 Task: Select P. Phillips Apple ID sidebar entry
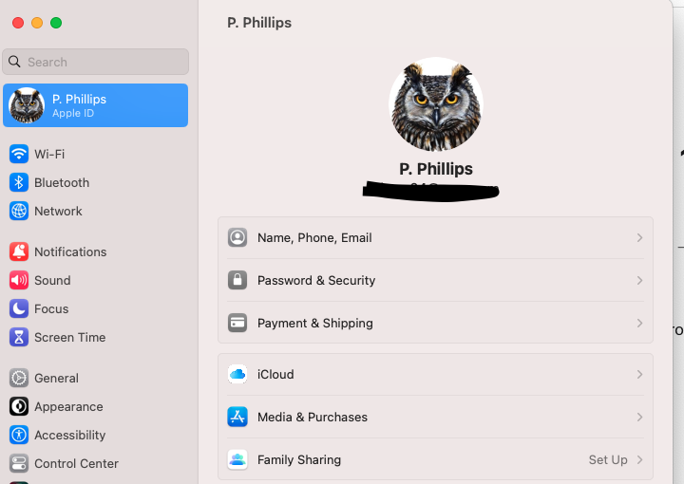tap(95, 105)
